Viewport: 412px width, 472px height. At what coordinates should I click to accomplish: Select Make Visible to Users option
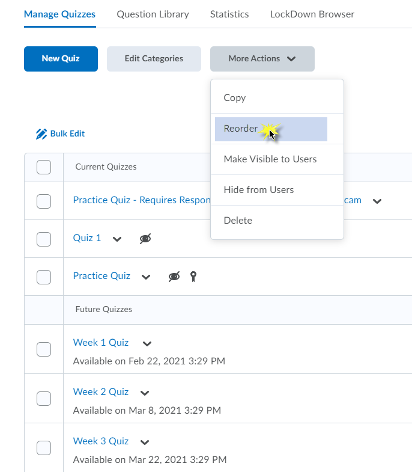[x=270, y=159]
